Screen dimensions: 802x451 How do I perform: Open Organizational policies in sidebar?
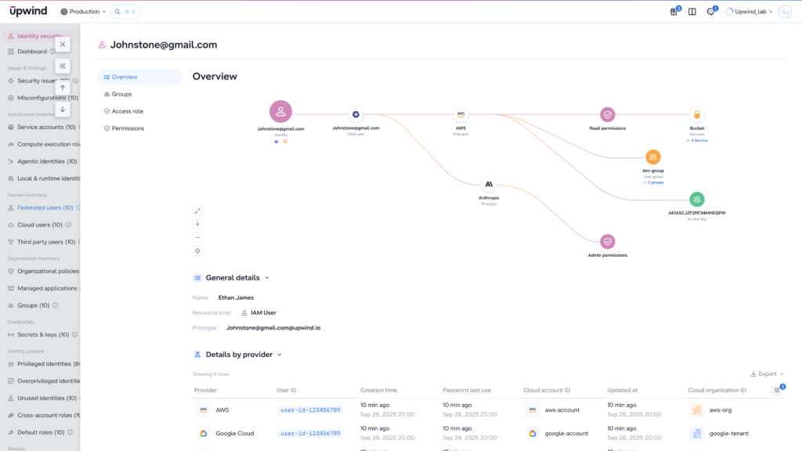point(44,271)
